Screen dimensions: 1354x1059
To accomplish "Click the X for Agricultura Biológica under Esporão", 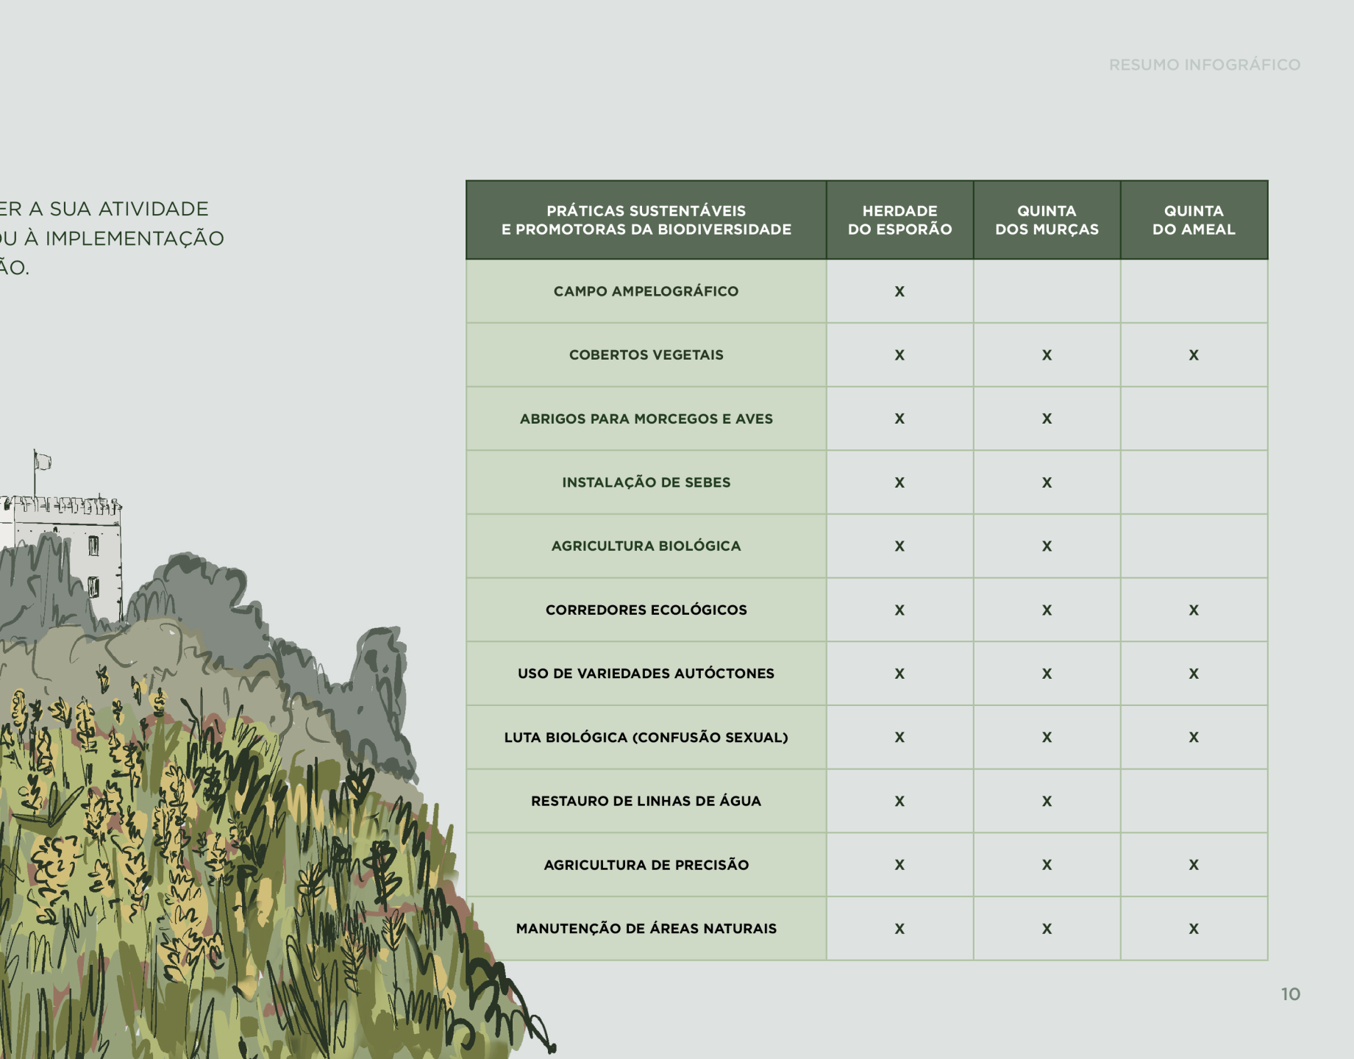I will [x=899, y=546].
